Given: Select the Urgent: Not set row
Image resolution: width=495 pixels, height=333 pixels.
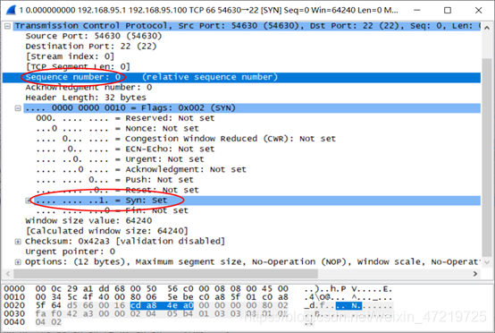Looking at the screenshot, I should tap(120, 159).
